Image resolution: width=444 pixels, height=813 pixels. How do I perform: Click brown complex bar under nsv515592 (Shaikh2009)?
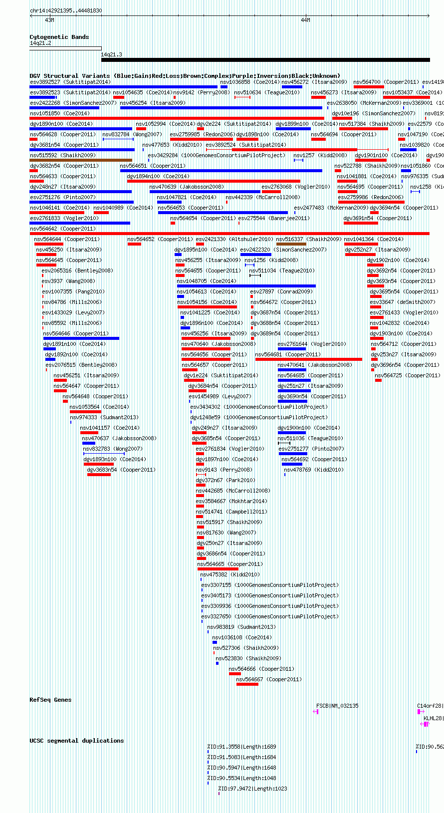pos(81,160)
